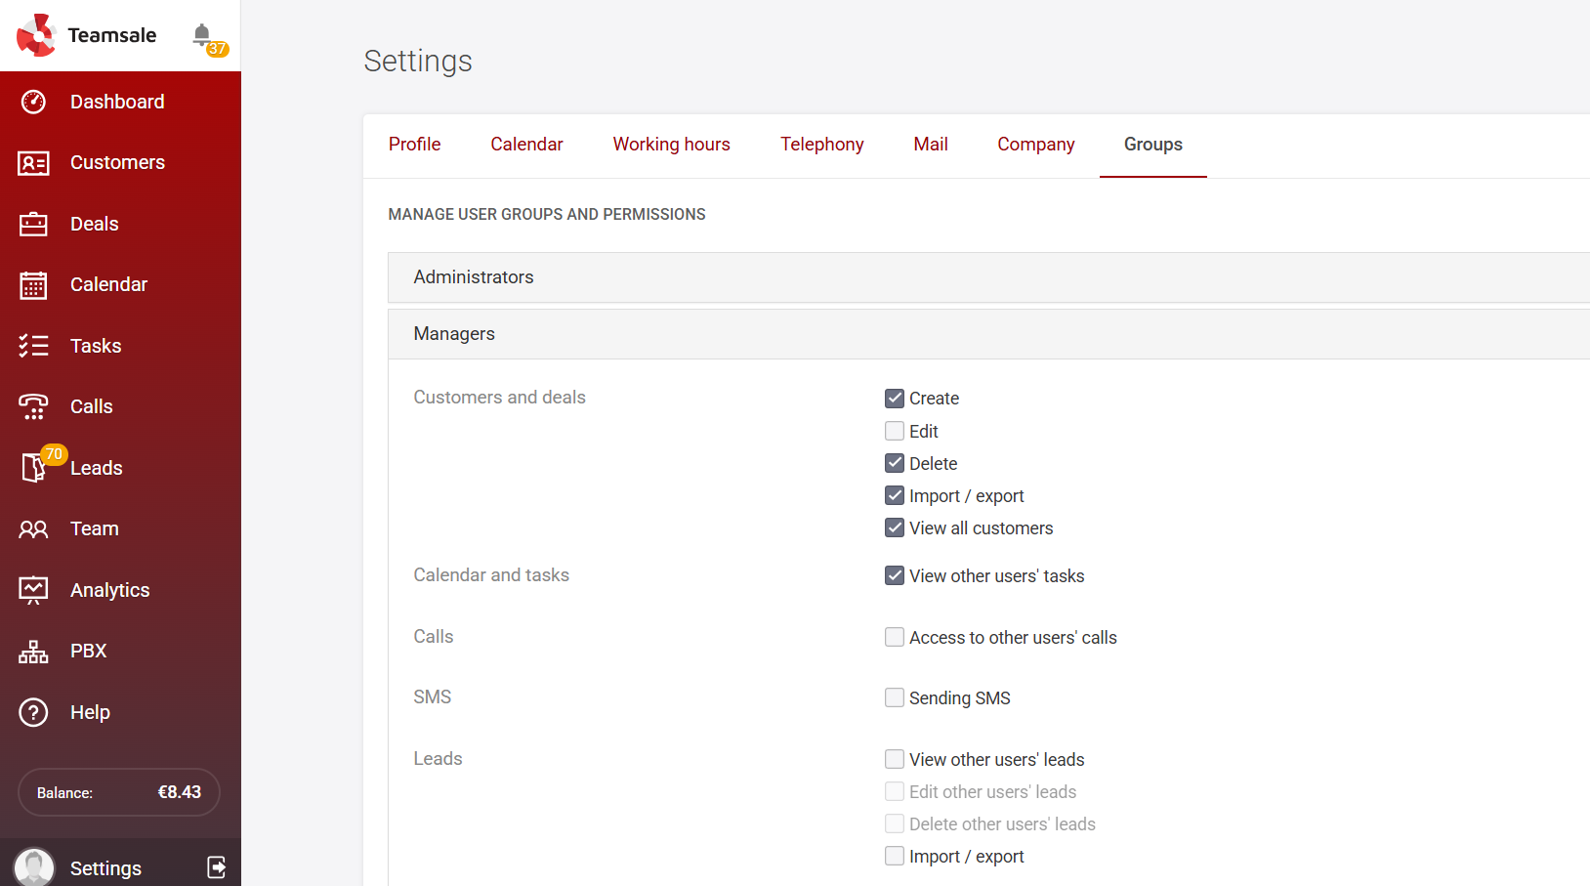This screenshot has height=886, width=1590.
Task: Open the PBX section
Action: 88,651
